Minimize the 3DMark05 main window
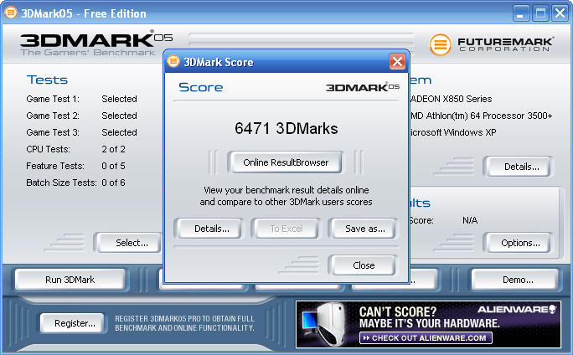The image size is (573, 355). point(521,14)
